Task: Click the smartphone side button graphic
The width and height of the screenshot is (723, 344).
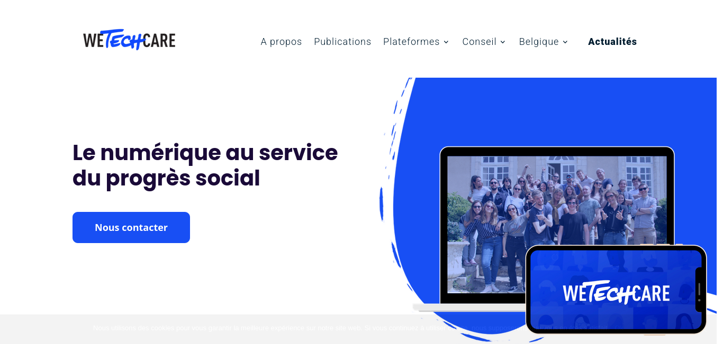Action: pos(700,290)
